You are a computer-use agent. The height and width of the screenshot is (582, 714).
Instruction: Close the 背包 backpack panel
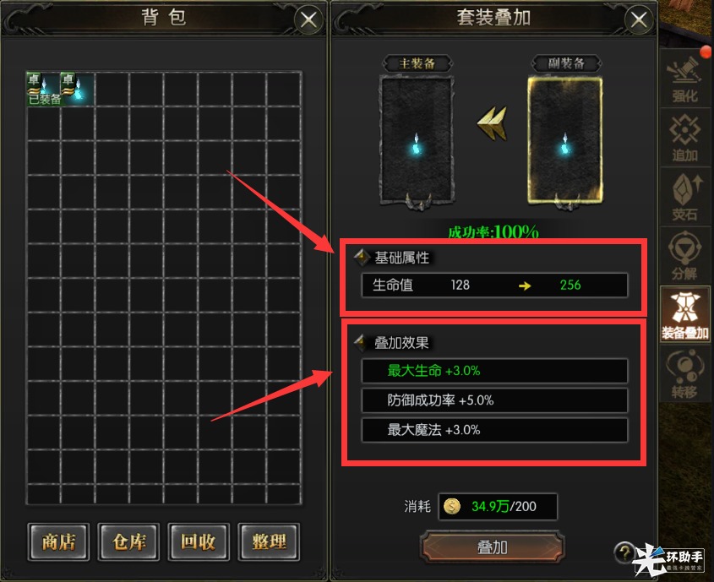coord(308,19)
